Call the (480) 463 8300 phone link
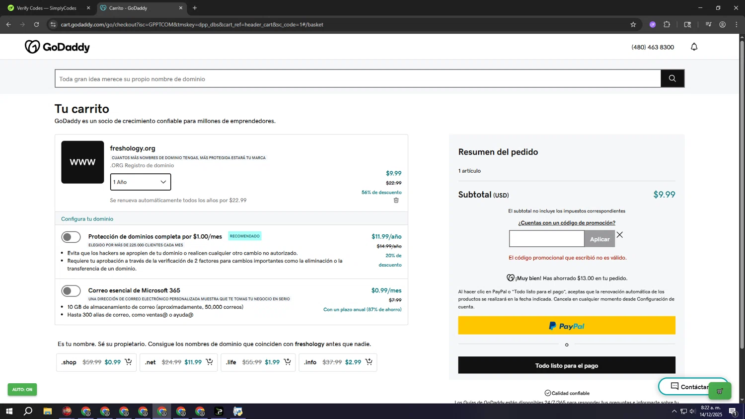The width and height of the screenshot is (745, 419). click(x=653, y=47)
